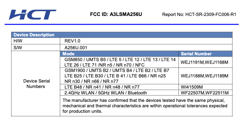Select the H/W row label

[x=18, y=41]
